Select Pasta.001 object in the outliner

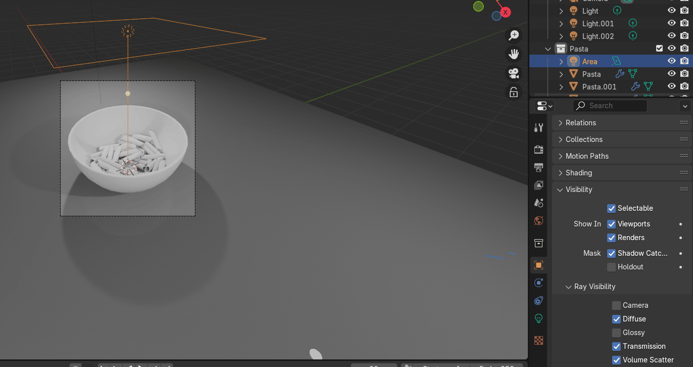tap(599, 87)
